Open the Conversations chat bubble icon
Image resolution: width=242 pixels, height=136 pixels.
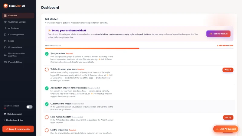tap(5, 47)
